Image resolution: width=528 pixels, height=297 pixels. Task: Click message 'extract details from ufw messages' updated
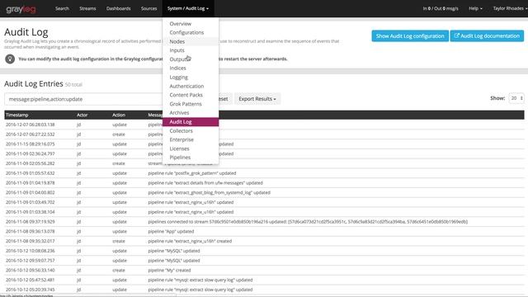[x=205, y=183]
